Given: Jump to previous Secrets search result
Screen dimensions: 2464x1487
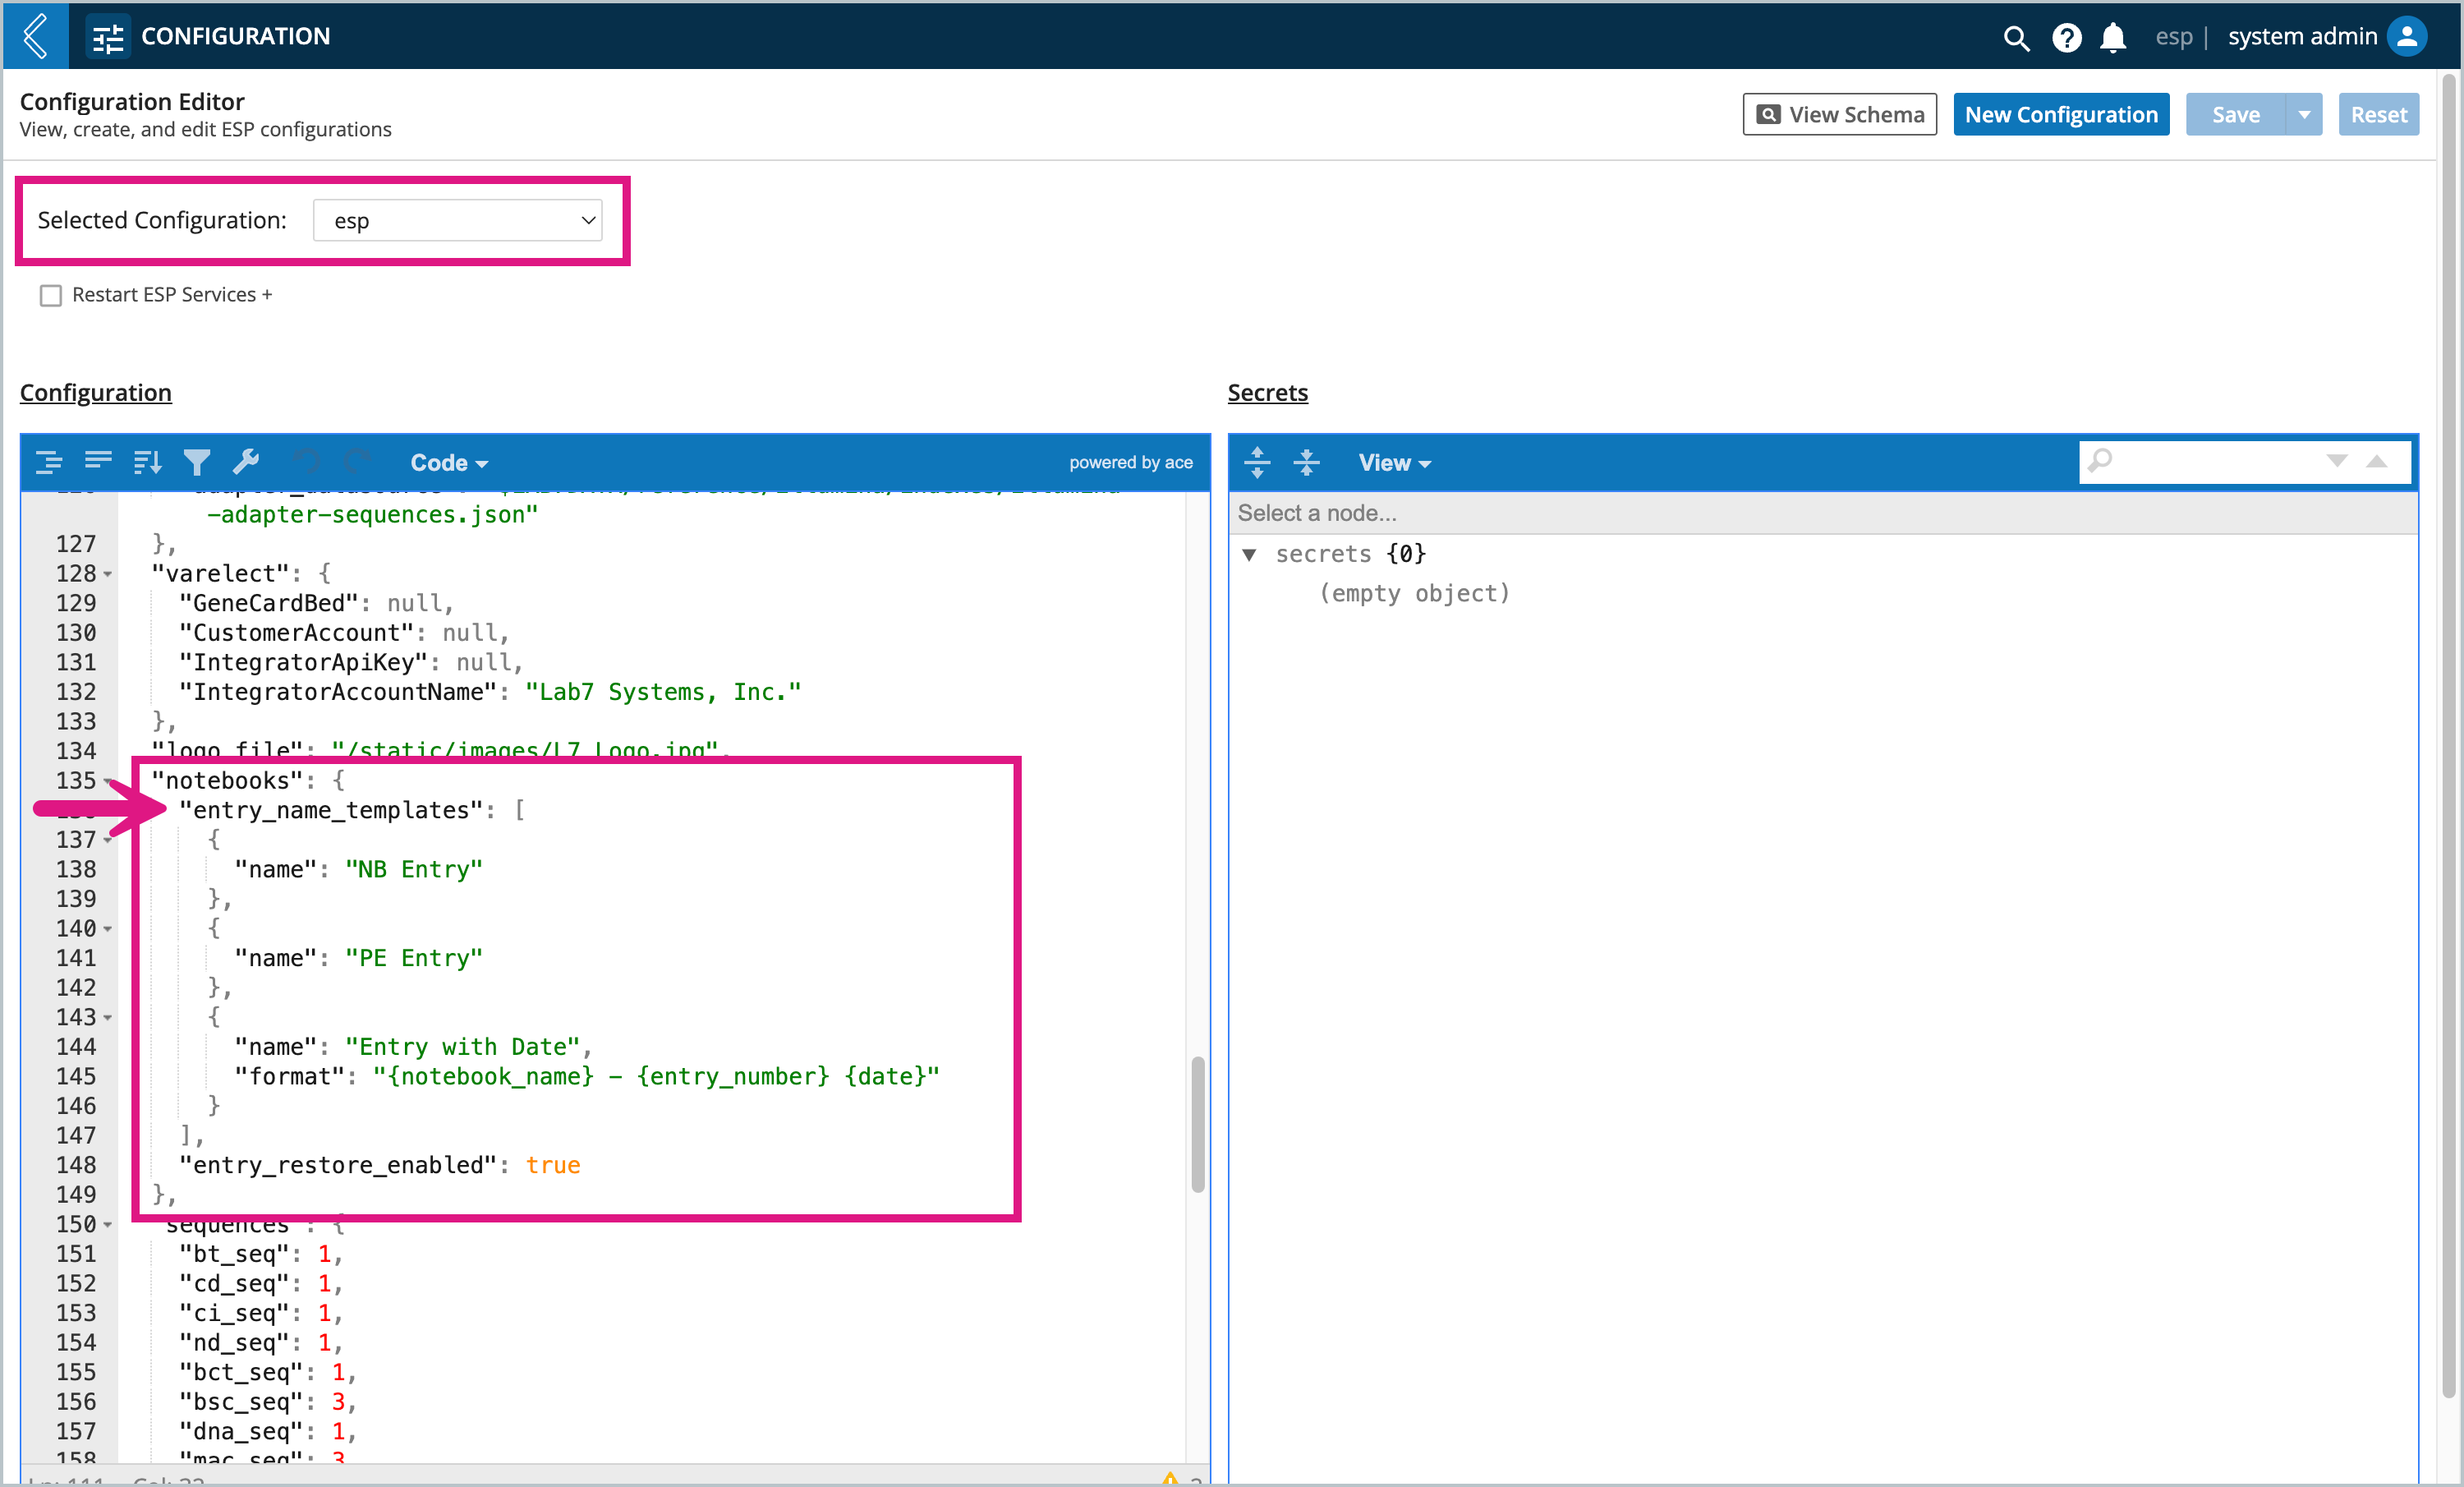Looking at the screenshot, I should pos(2377,461).
